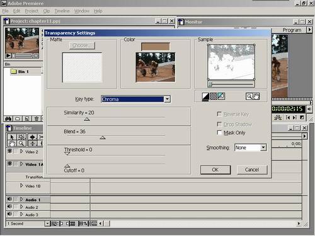Screen dimensions: 315x236
Task: Select the hand tool under Sample
Action: tap(256, 96)
